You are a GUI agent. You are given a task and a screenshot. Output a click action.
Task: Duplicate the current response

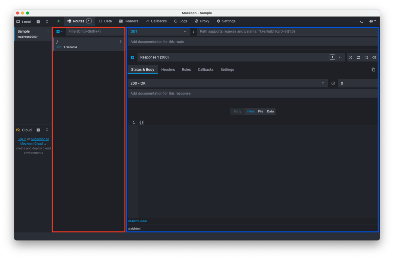point(373,70)
